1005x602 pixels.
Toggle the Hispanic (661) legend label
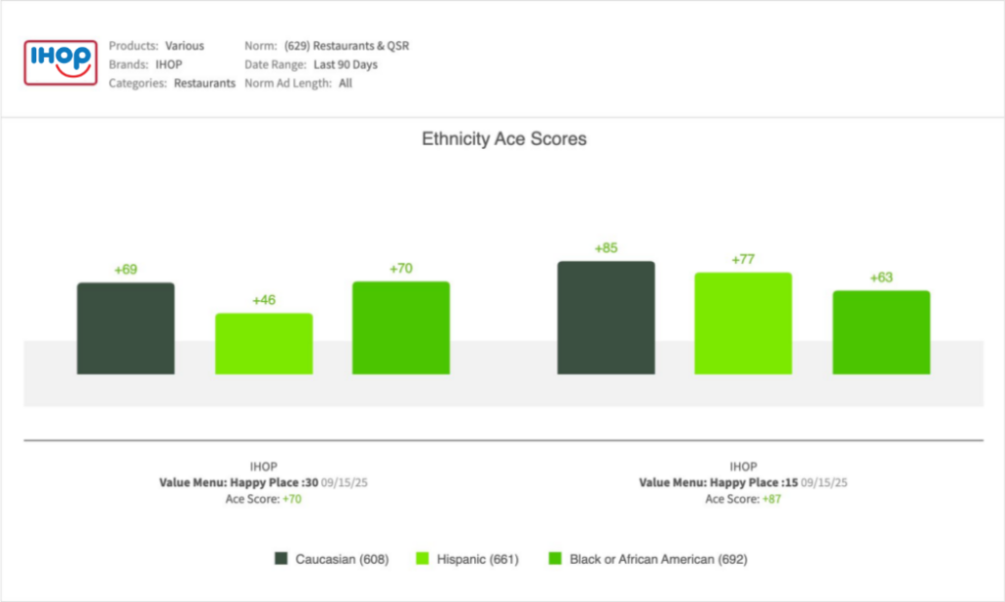479,559
